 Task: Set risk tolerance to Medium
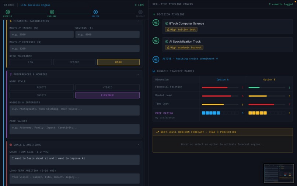pyautogui.click(x=74, y=62)
